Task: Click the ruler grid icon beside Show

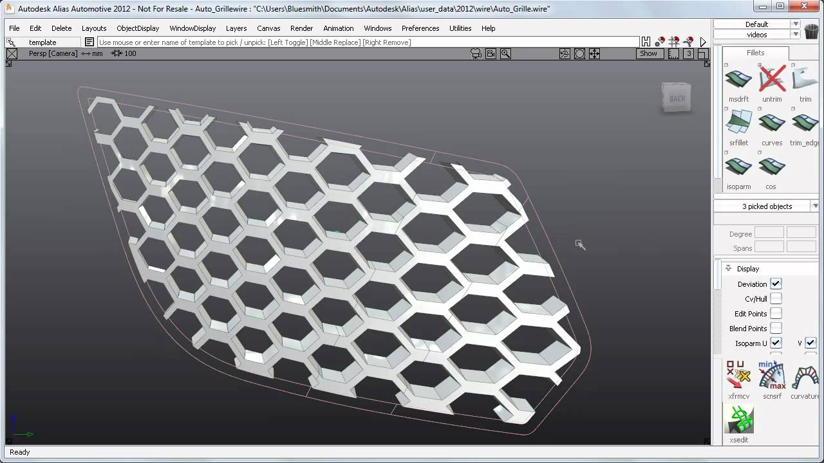Action: [673, 54]
